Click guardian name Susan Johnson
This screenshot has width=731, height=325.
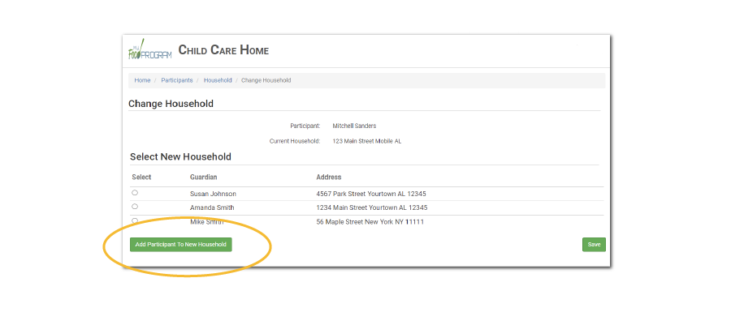(x=213, y=194)
